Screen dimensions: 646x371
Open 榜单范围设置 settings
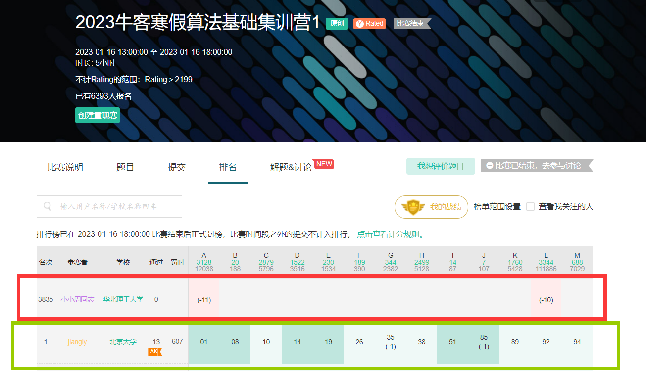pyautogui.click(x=497, y=207)
